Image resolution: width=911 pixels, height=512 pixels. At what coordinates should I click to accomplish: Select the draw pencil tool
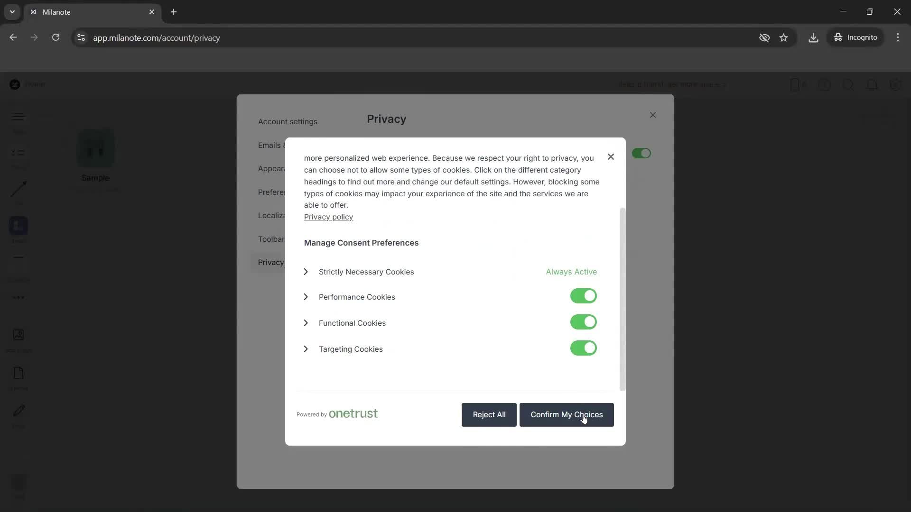click(x=18, y=411)
